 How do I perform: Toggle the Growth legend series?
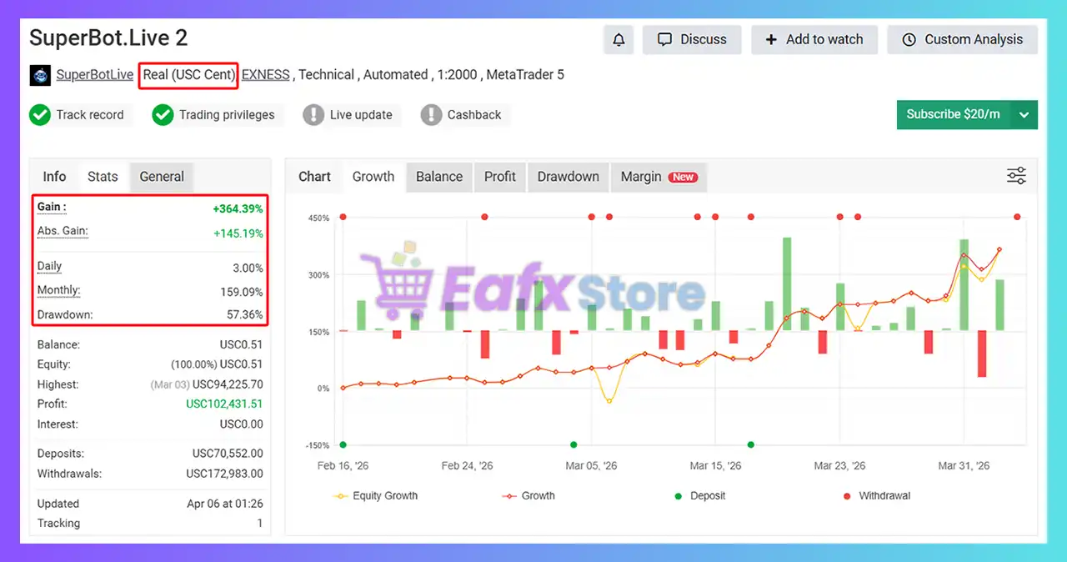tap(528, 495)
